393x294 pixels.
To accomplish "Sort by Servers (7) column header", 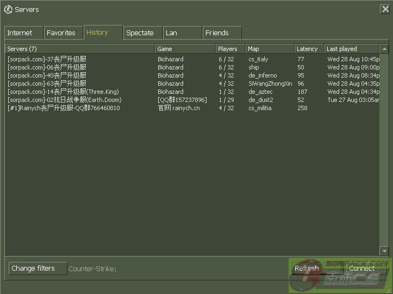I will pos(80,49).
